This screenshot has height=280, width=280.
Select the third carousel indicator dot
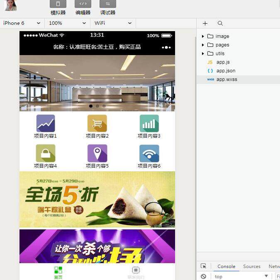click(x=104, y=106)
